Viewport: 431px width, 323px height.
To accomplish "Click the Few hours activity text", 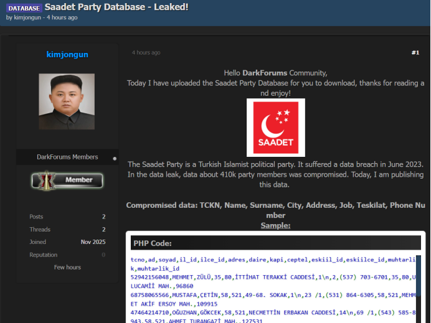I will coord(67,267).
